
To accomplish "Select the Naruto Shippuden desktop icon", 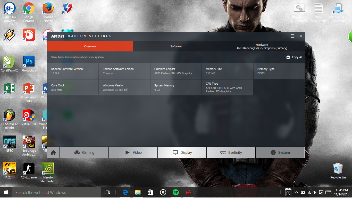I will [x=48, y=173].
